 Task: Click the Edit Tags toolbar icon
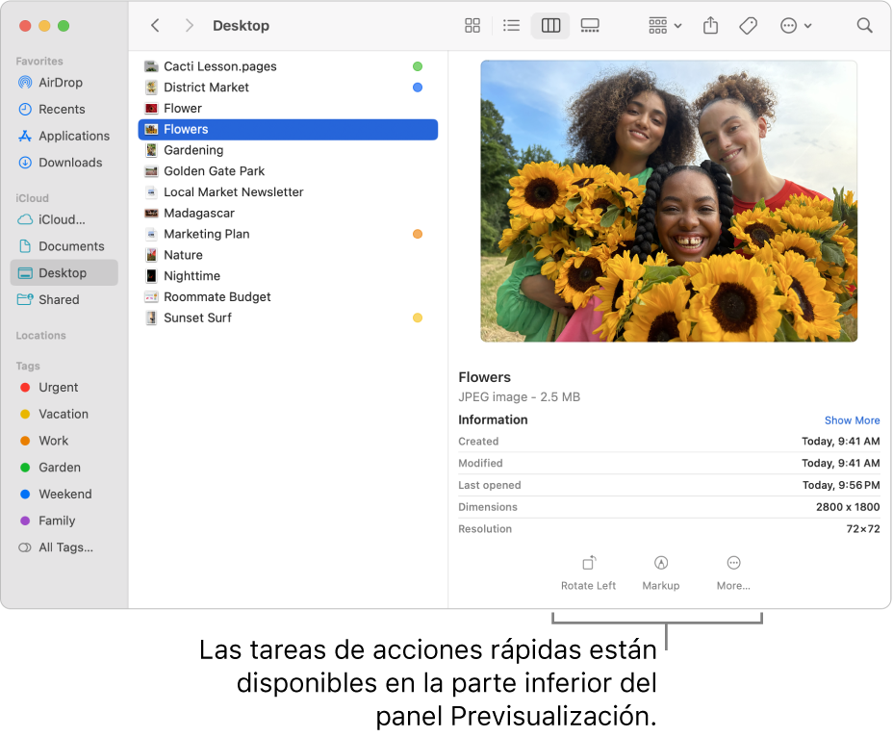749,26
